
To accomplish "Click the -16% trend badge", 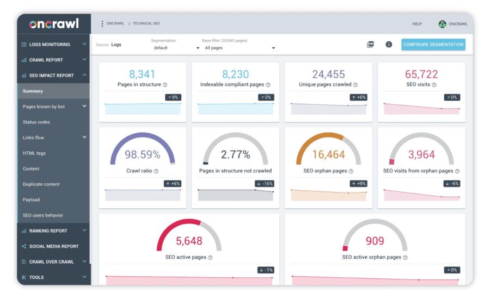I will click(265, 184).
